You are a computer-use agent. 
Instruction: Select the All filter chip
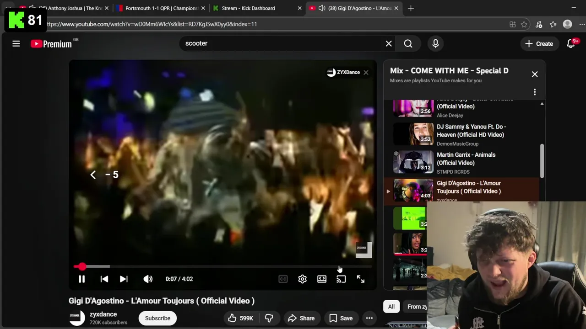[391, 307]
